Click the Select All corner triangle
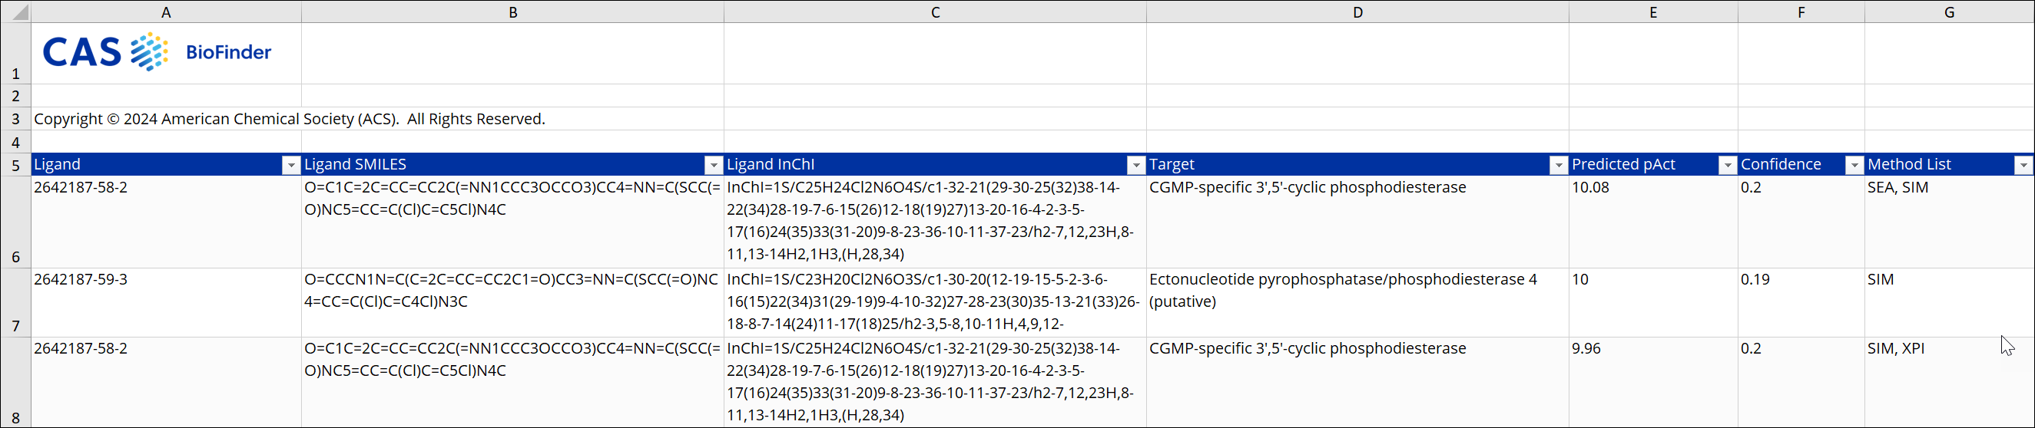 coord(19,12)
